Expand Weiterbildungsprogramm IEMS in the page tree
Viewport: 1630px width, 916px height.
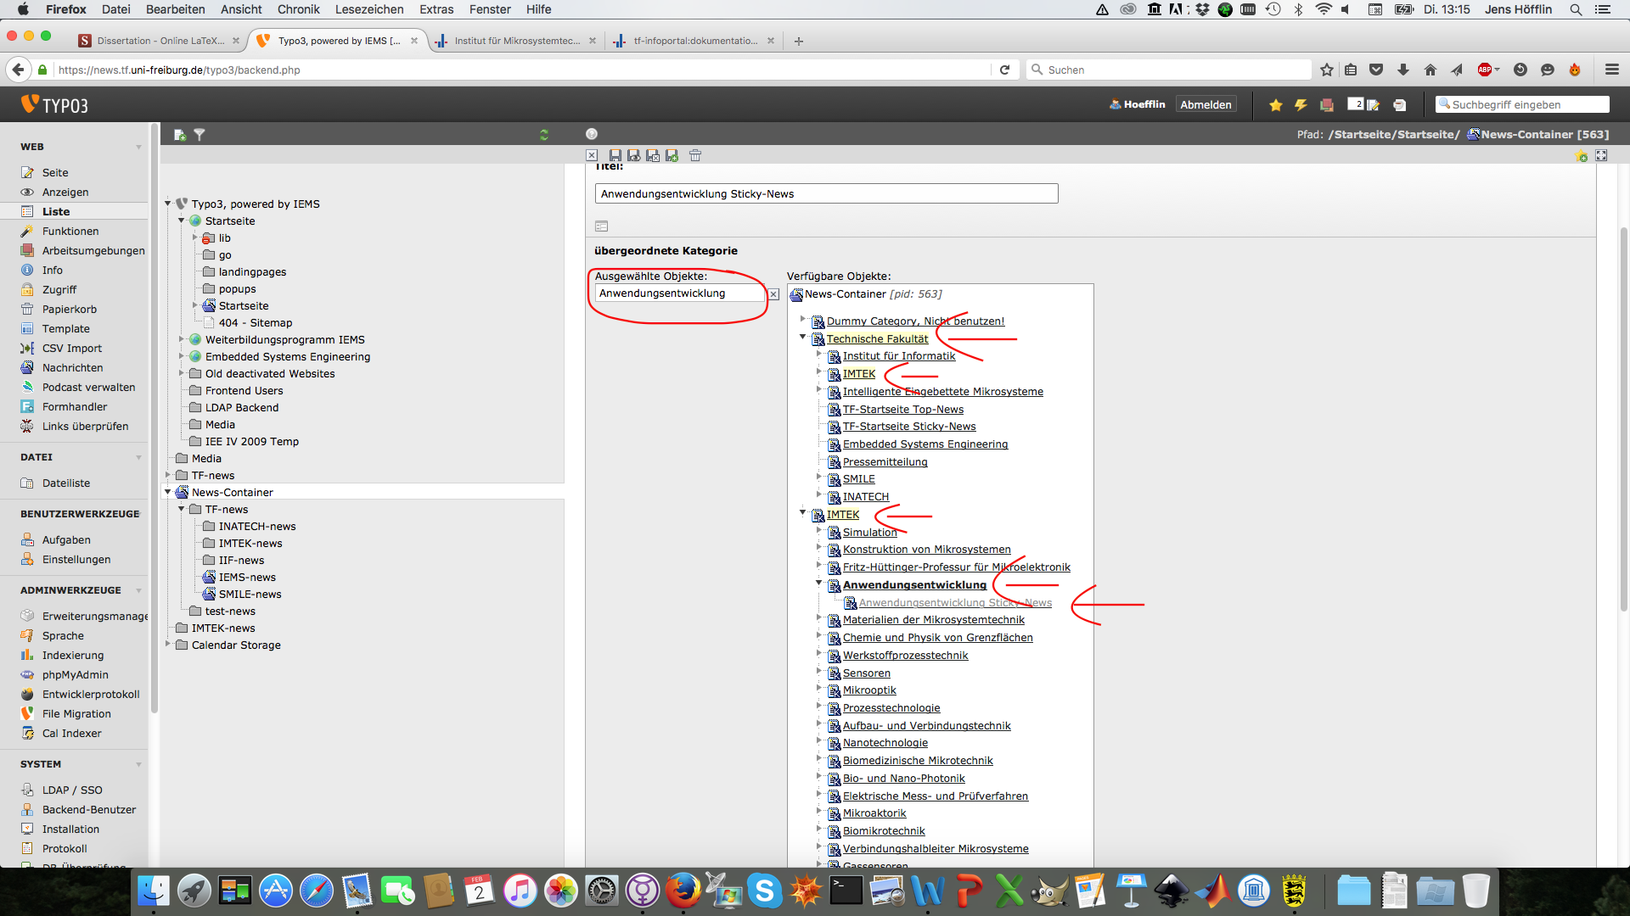tap(181, 339)
